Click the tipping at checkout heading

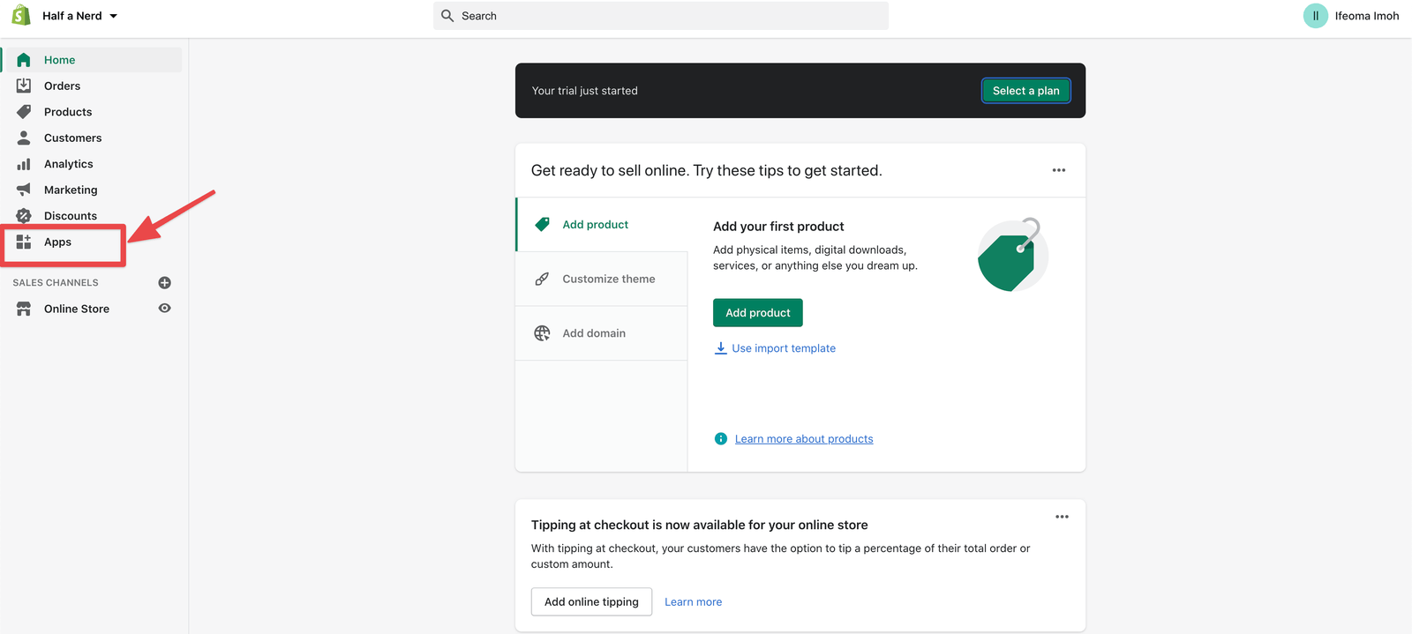[x=700, y=525]
